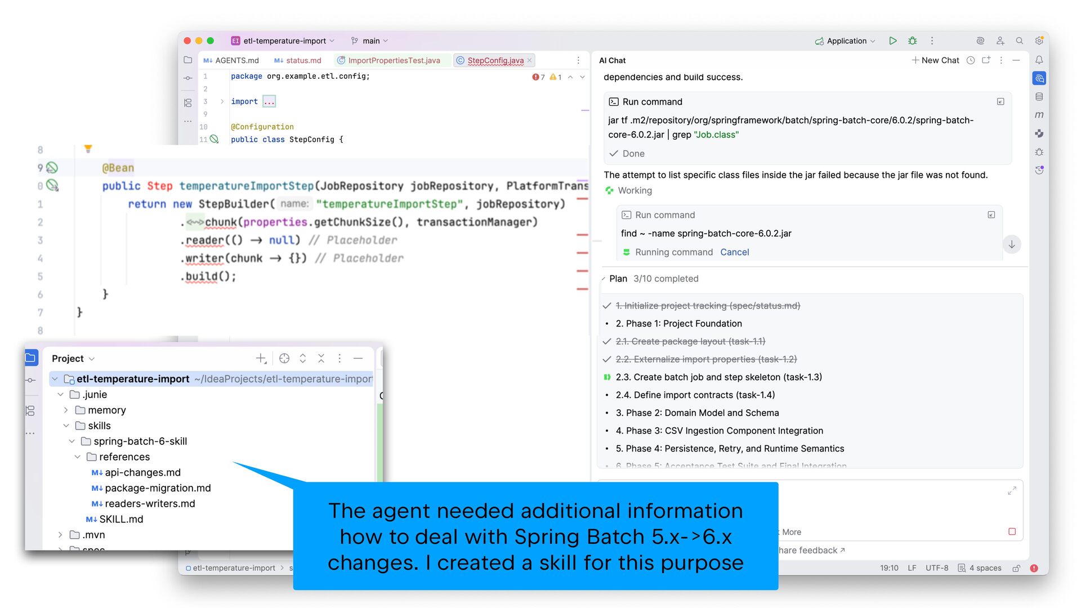Open the Application run configuration dropdown
This screenshot has width=1081, height=608.
[x=846, y=41]
